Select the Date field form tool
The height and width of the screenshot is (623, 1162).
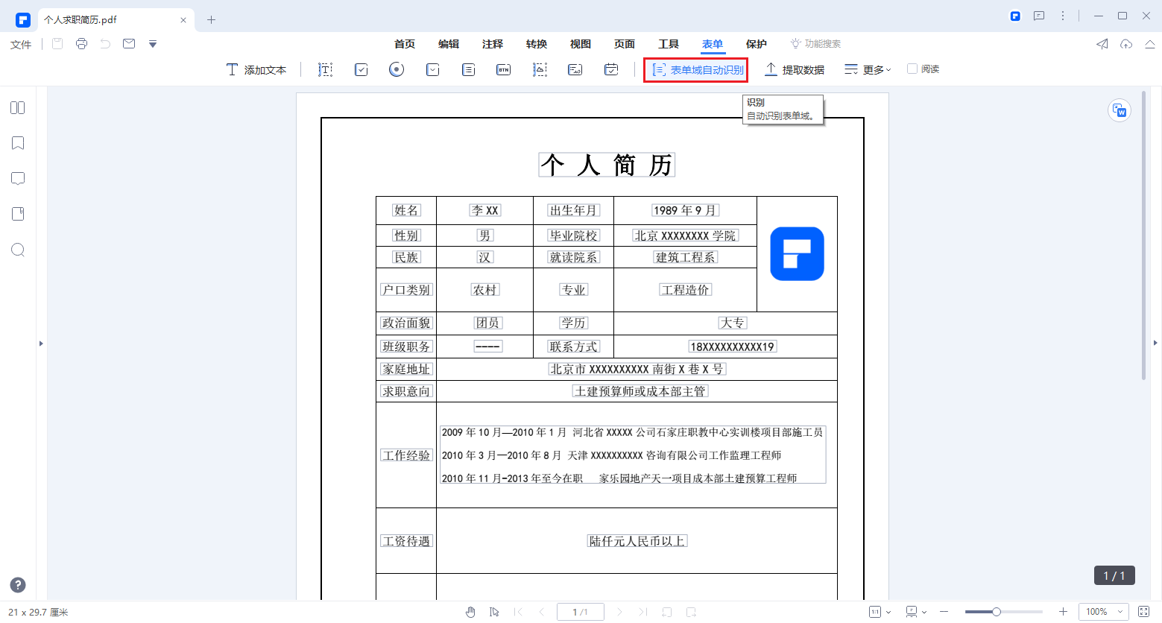610,69
